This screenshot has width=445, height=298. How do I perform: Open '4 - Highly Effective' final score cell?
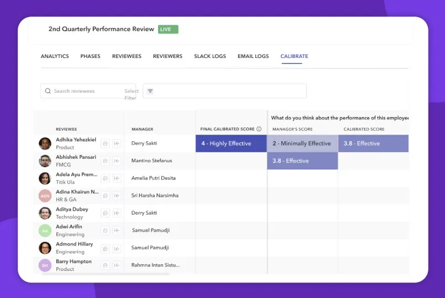pos(231,143)
